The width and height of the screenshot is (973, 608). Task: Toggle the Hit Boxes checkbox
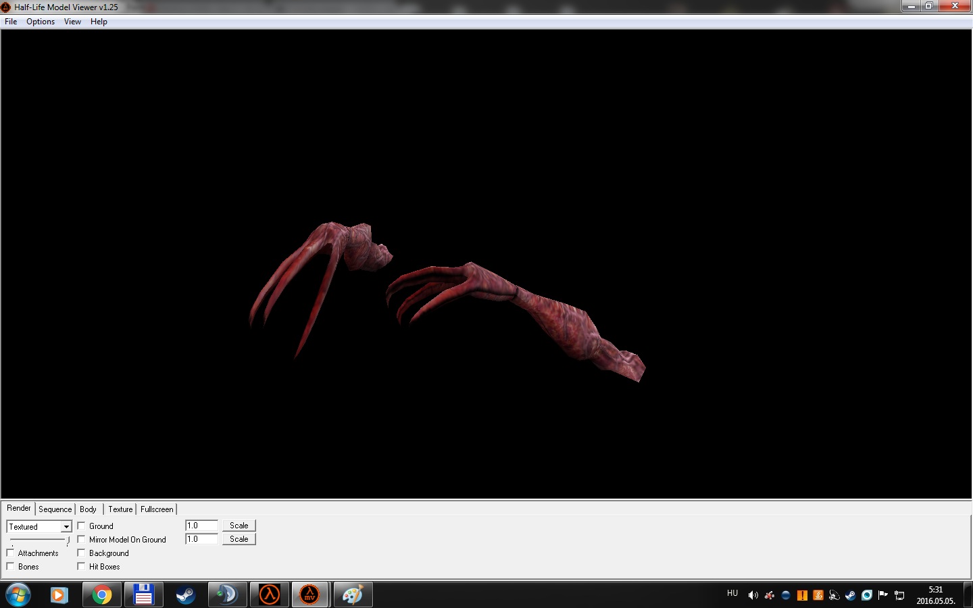click(x=81, y=566)
